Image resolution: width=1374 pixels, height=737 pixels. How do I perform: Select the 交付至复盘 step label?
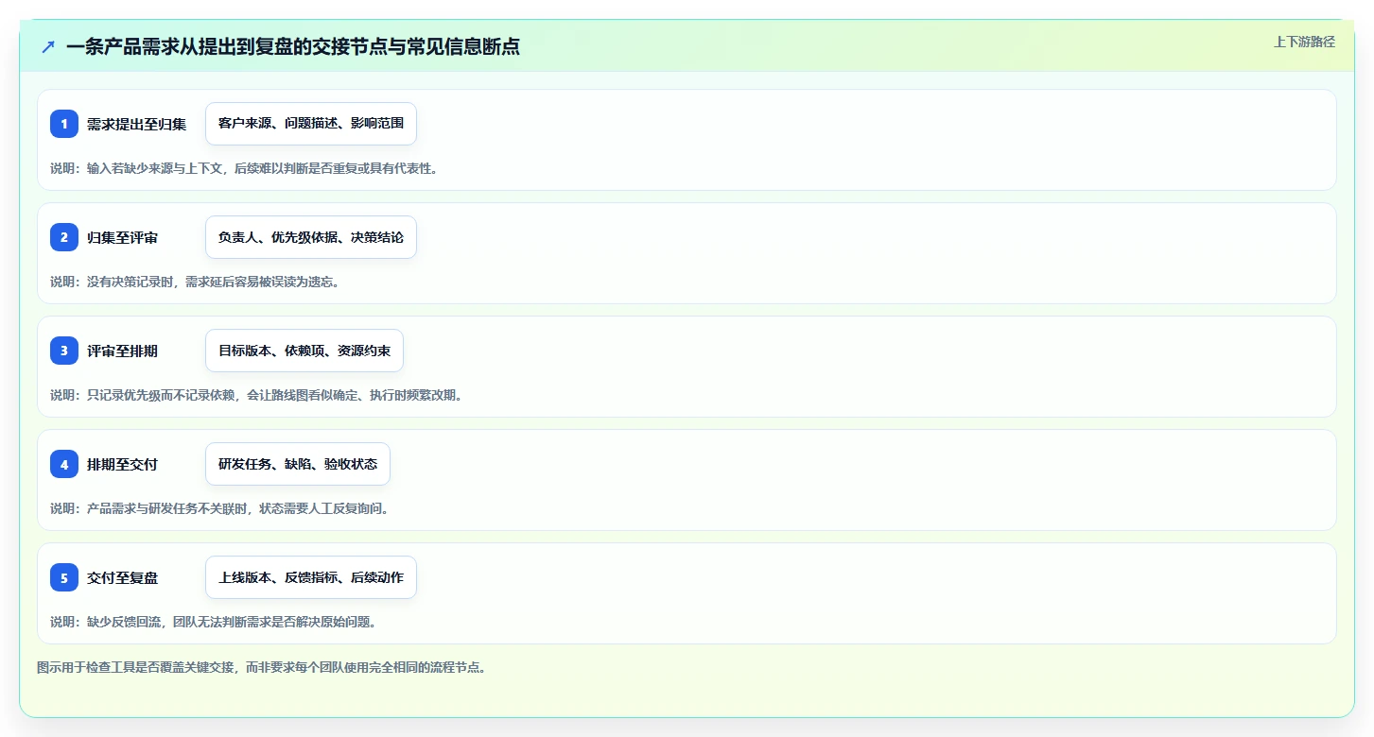(122, 577)
